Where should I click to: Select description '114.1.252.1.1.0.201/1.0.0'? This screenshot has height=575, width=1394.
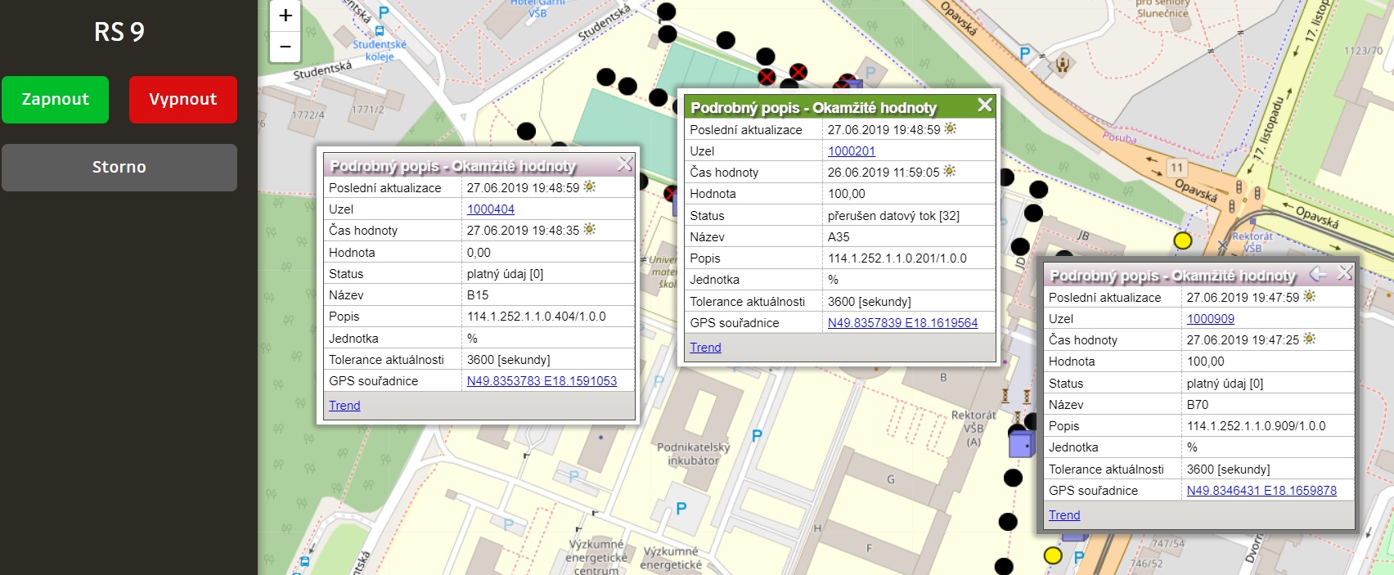(897, 258)
